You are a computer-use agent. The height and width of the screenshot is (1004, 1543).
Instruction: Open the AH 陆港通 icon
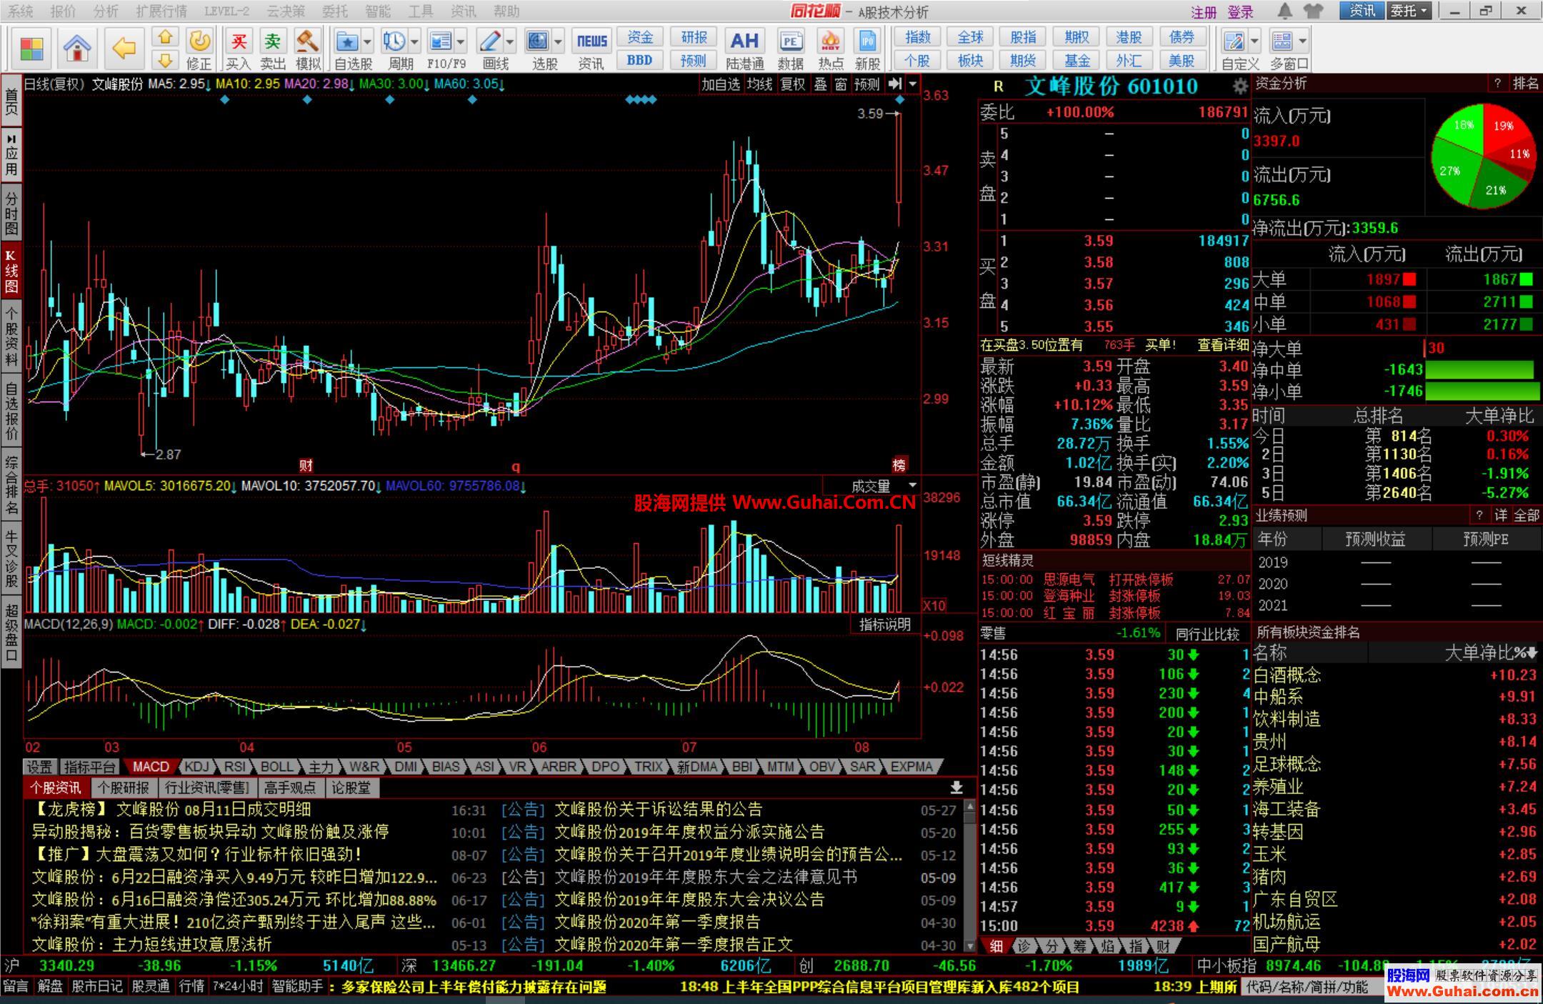coord(744,41)
